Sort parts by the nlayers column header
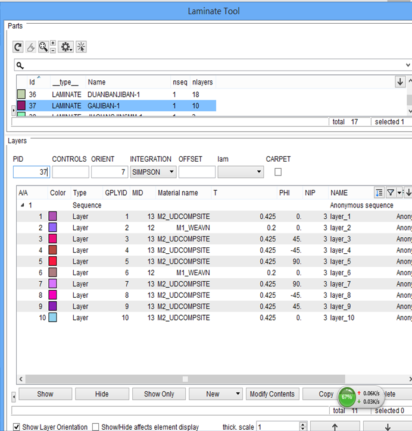This screenshot has width=412, height=431. pos(202,82)
